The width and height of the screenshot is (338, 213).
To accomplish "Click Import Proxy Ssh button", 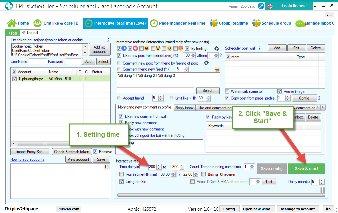I will (30, 152).
